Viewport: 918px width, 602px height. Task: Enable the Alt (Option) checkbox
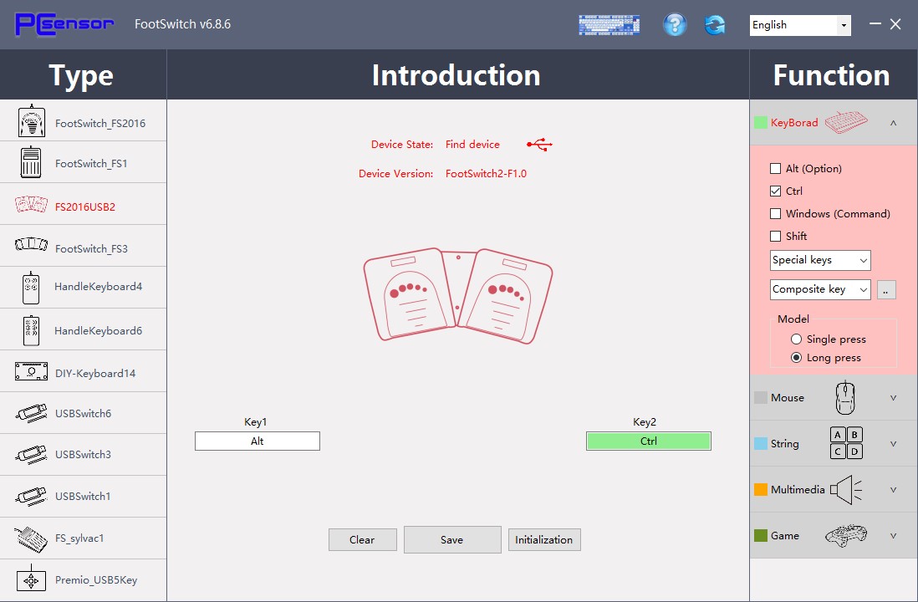tap(776, 169)
